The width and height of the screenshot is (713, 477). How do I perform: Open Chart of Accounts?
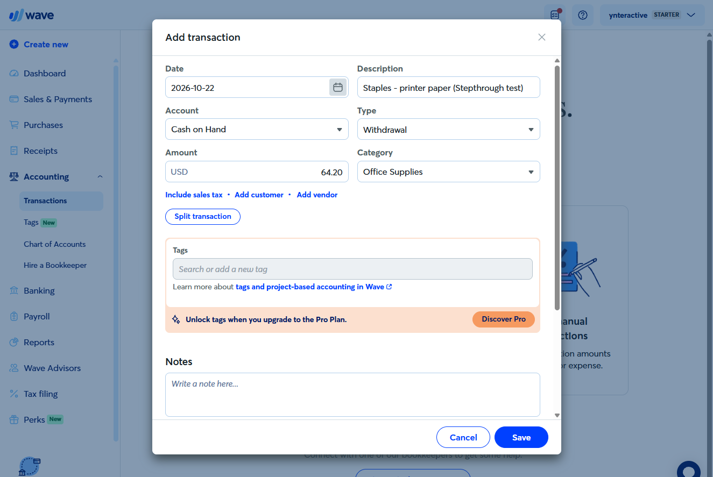[x=54, y=244]
